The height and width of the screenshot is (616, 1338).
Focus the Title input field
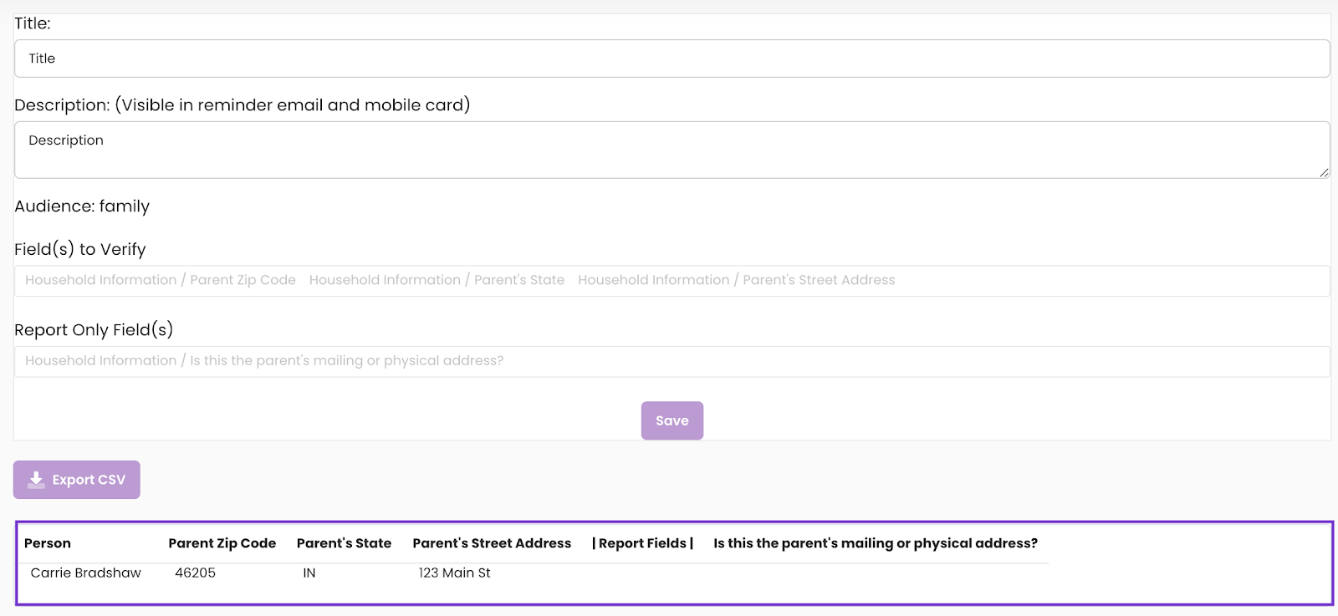pyautogui.click(x=672, y=59)
